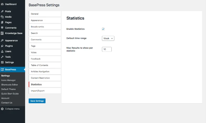Click the Pages icon in sidebar
Image resolution: width=206 pixels, height=123 pixels.
click(2, 22)
